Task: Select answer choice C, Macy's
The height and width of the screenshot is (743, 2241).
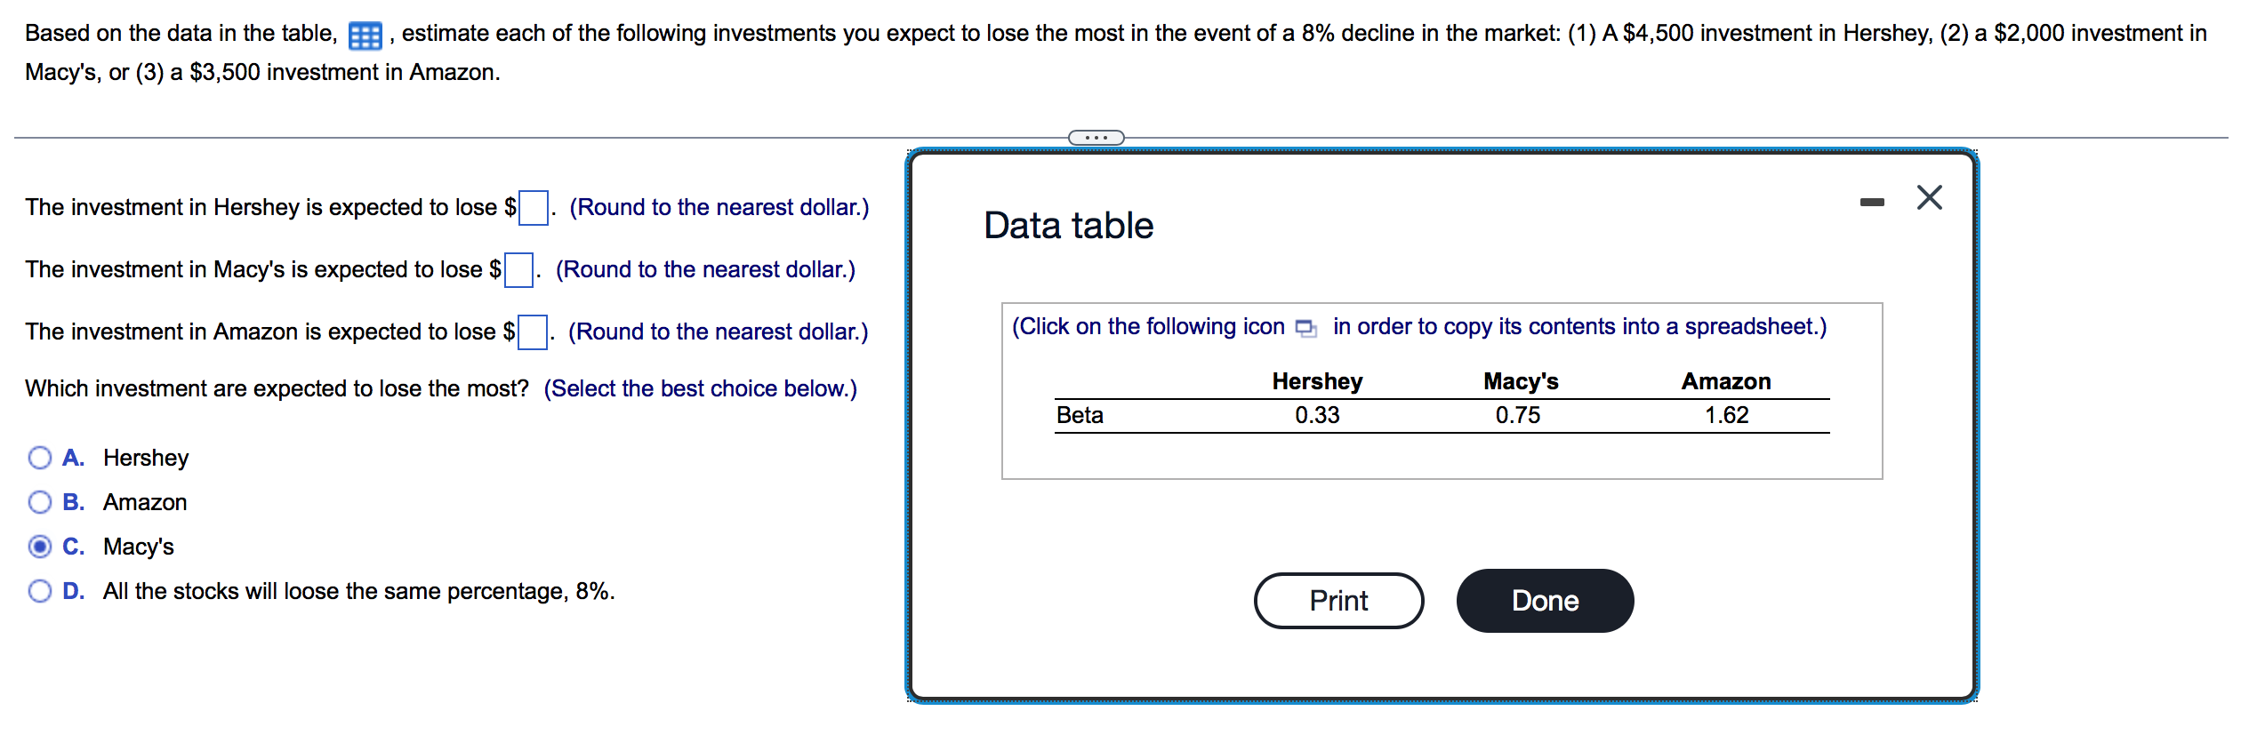Action: [38, 546]
